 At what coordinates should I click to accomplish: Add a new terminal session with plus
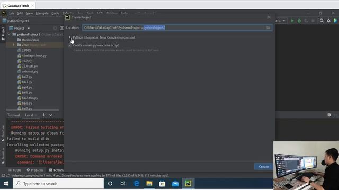(43, 115)
